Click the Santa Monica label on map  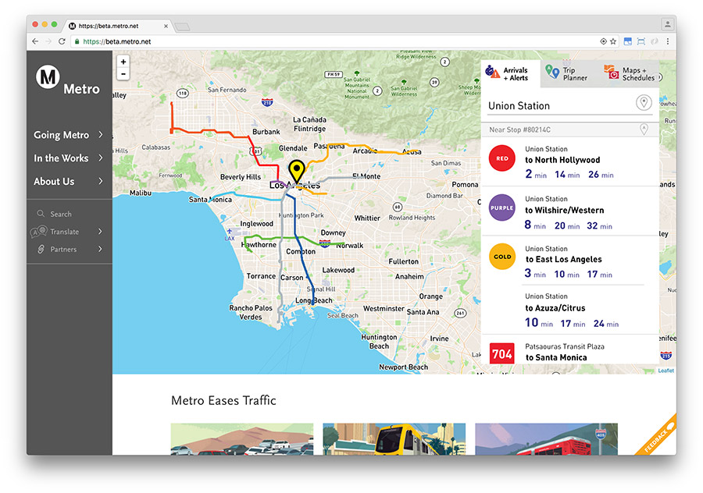pos(210,199)
